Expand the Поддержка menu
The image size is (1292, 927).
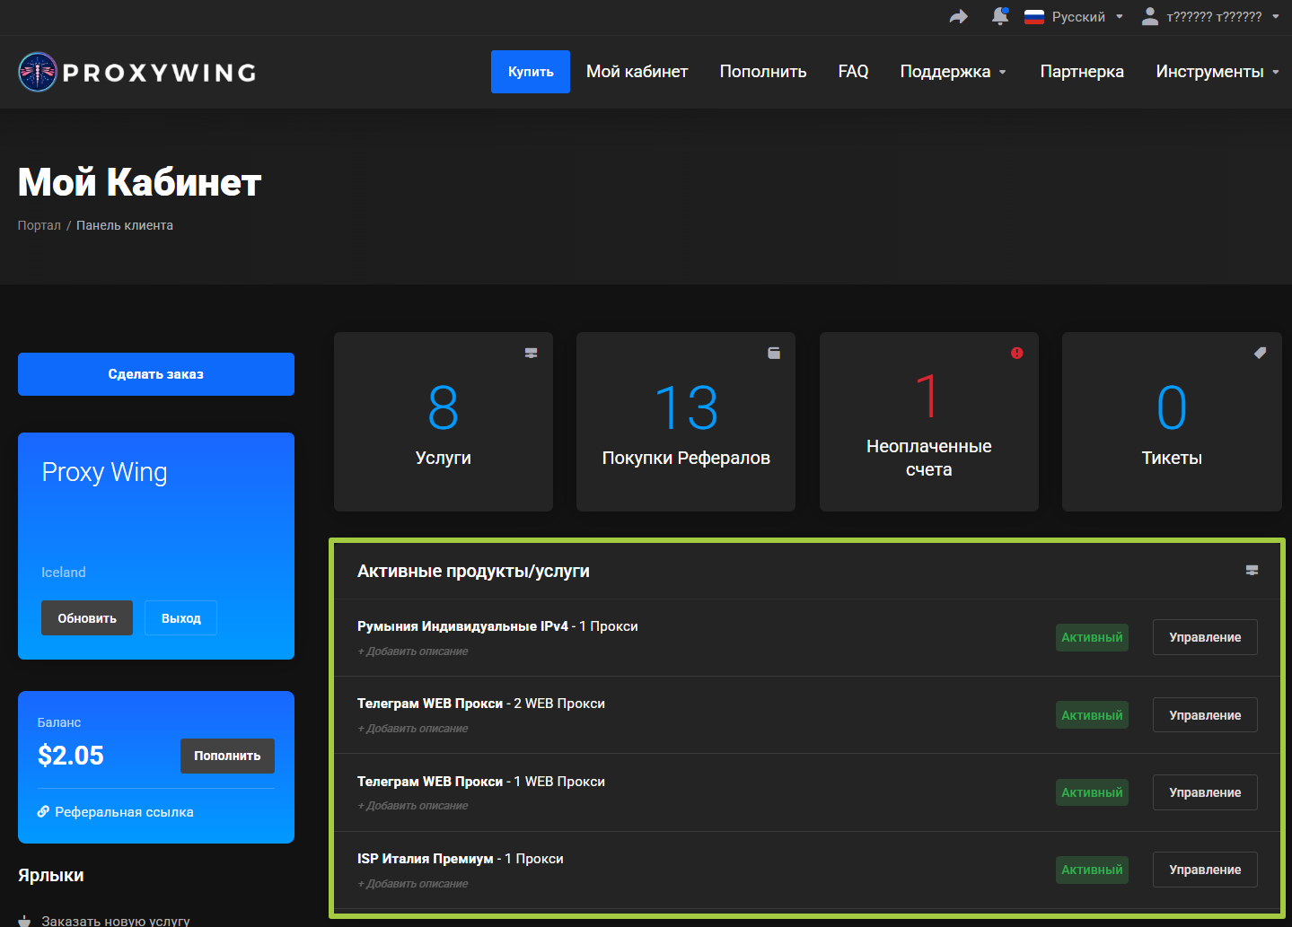click(954, 72)
